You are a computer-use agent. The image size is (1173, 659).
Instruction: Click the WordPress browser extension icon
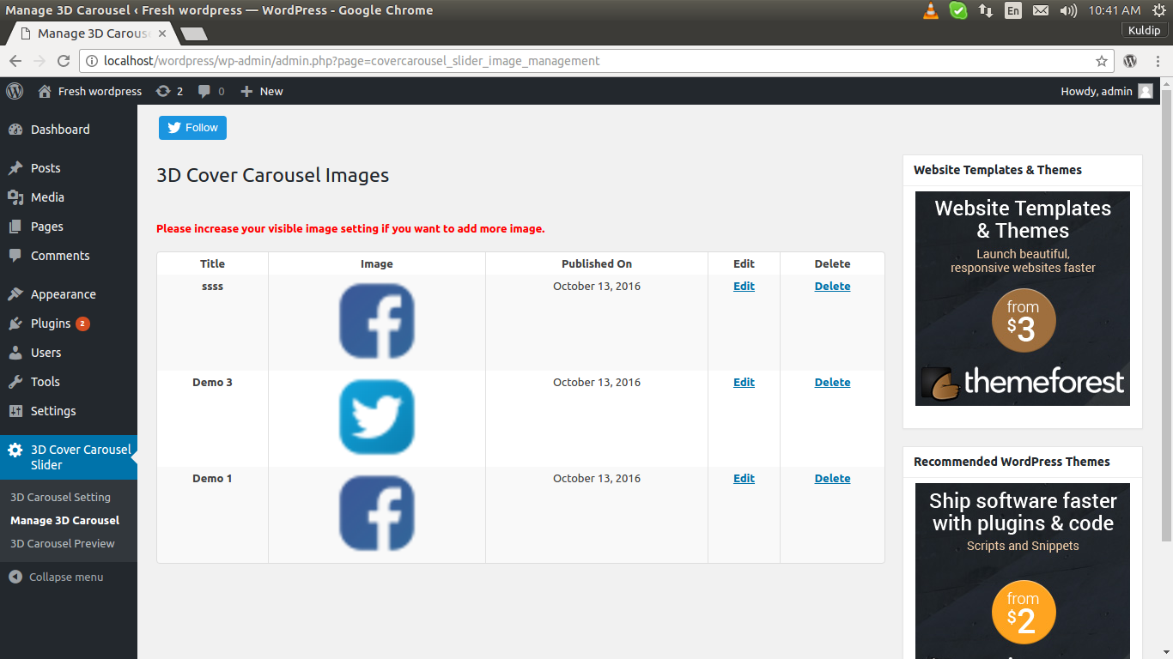(1130, 61)
